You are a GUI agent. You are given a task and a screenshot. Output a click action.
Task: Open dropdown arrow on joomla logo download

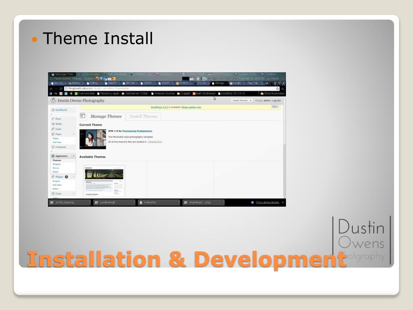pos(90,203)
